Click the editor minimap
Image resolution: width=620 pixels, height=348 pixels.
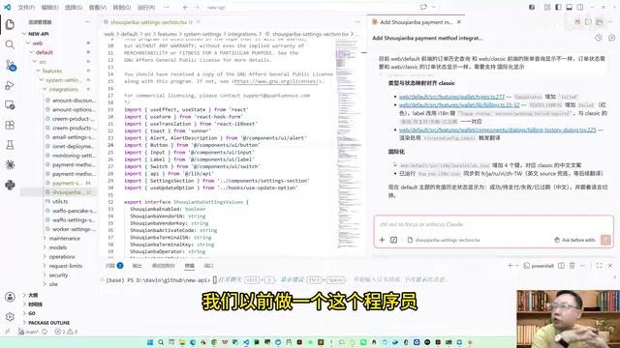348,143
